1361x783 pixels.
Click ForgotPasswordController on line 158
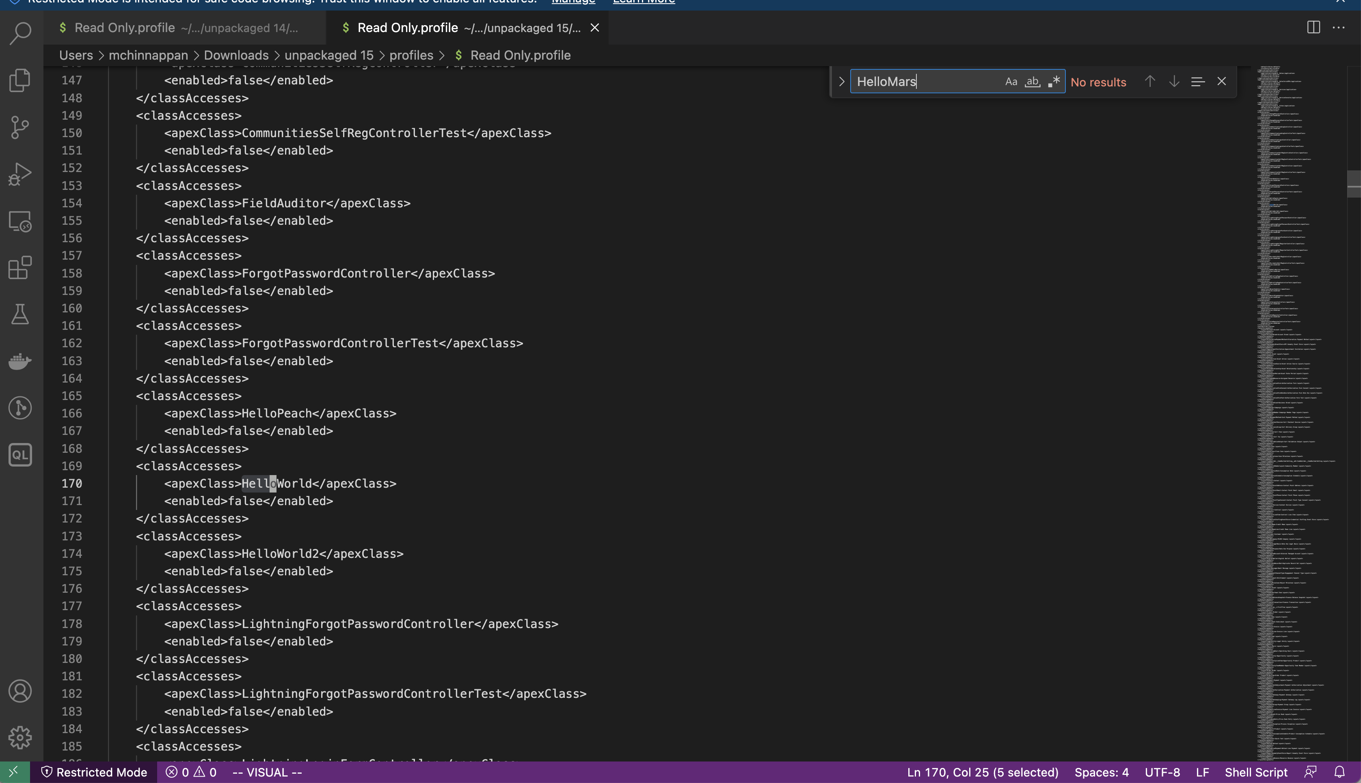[x=326, y=273]
